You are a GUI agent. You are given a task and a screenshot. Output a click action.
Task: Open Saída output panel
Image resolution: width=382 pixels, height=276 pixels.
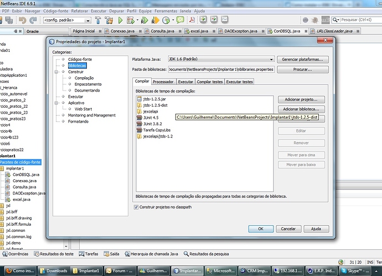pyautogui.click(x=111, y=254)
